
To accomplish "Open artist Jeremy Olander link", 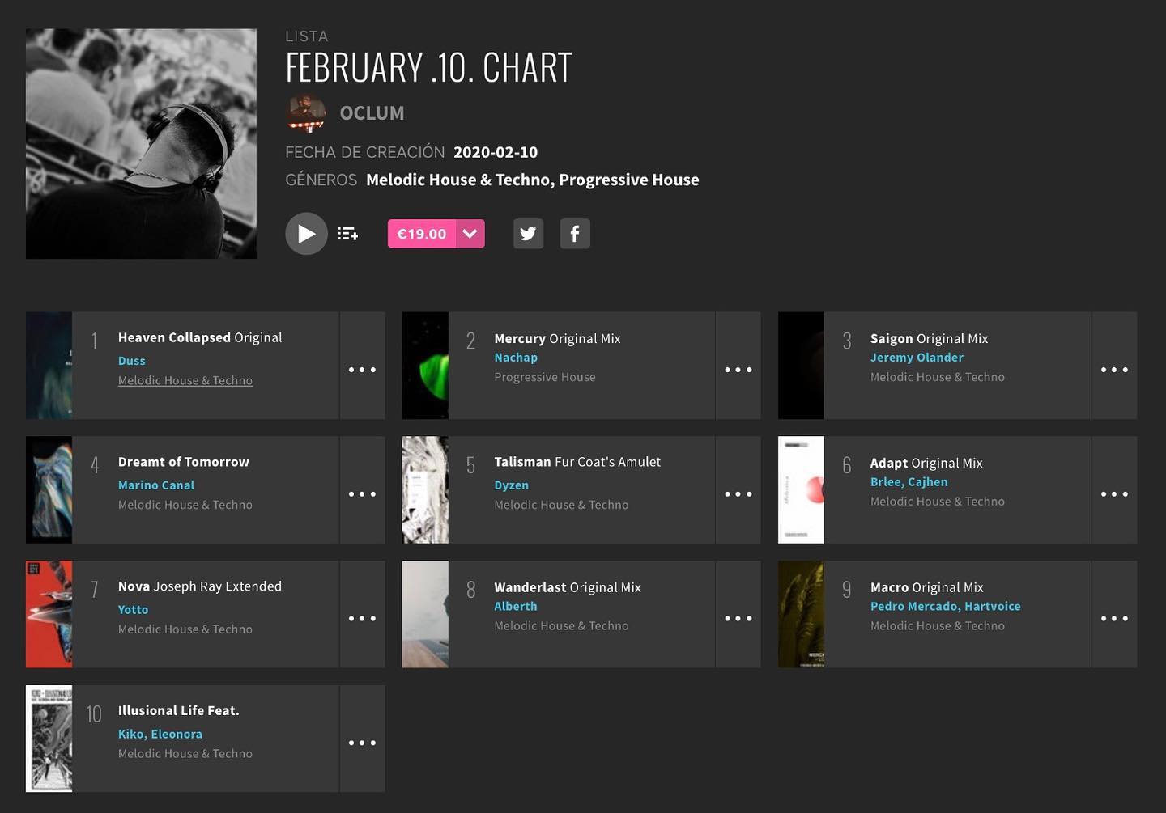I will pos(917,358).
